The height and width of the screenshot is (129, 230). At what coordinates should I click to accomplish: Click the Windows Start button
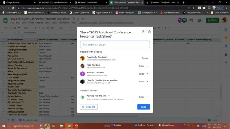[x=4, y=126]
